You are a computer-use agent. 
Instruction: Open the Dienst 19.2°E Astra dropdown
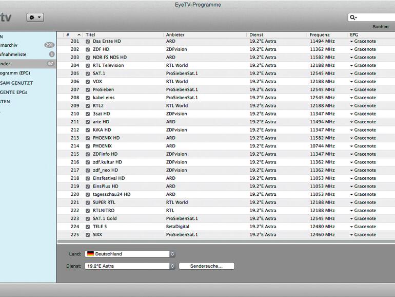[x=130, y=266]
